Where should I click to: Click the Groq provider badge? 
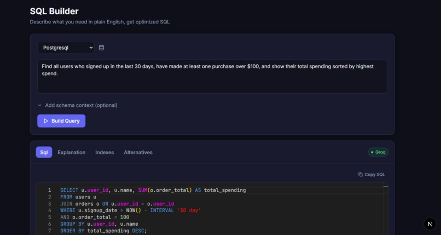coord(378,152)
